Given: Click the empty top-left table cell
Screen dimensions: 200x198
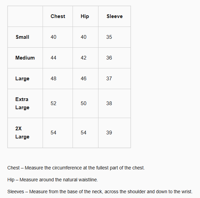Looking at the screenshot, I should click(x=25, y=16).
